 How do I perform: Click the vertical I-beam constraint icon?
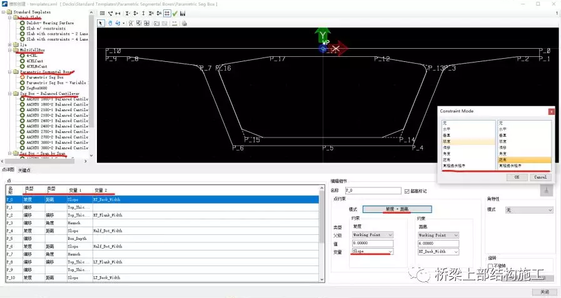[x=143, y=14]
